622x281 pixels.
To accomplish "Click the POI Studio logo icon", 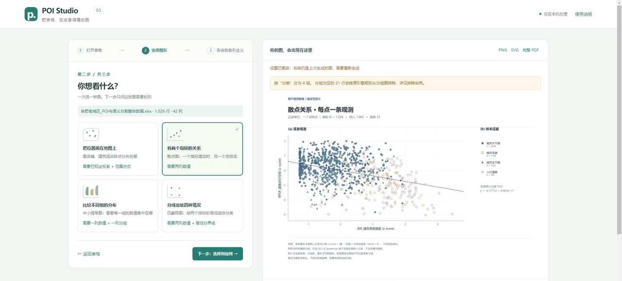I will click(31, 14).
